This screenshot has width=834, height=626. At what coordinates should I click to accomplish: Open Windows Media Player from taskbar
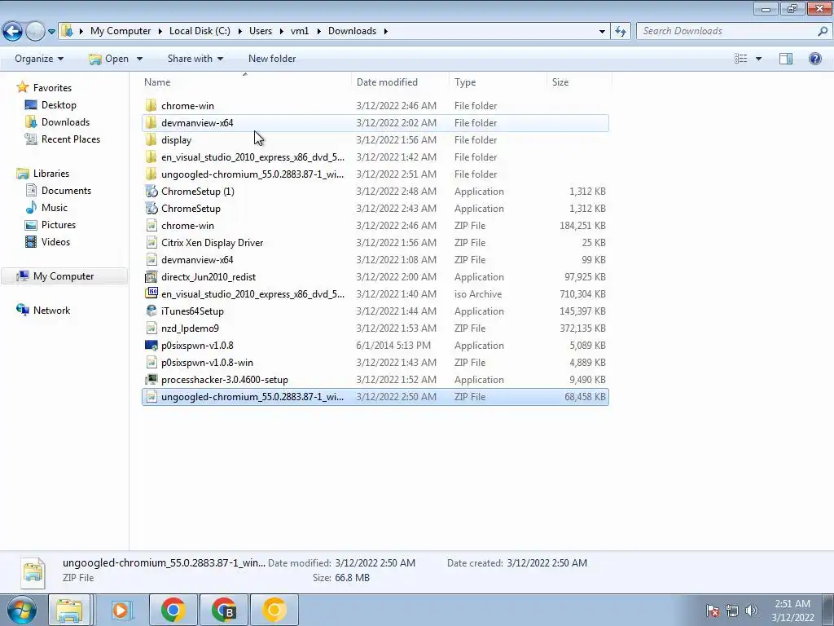coord(121,610)
